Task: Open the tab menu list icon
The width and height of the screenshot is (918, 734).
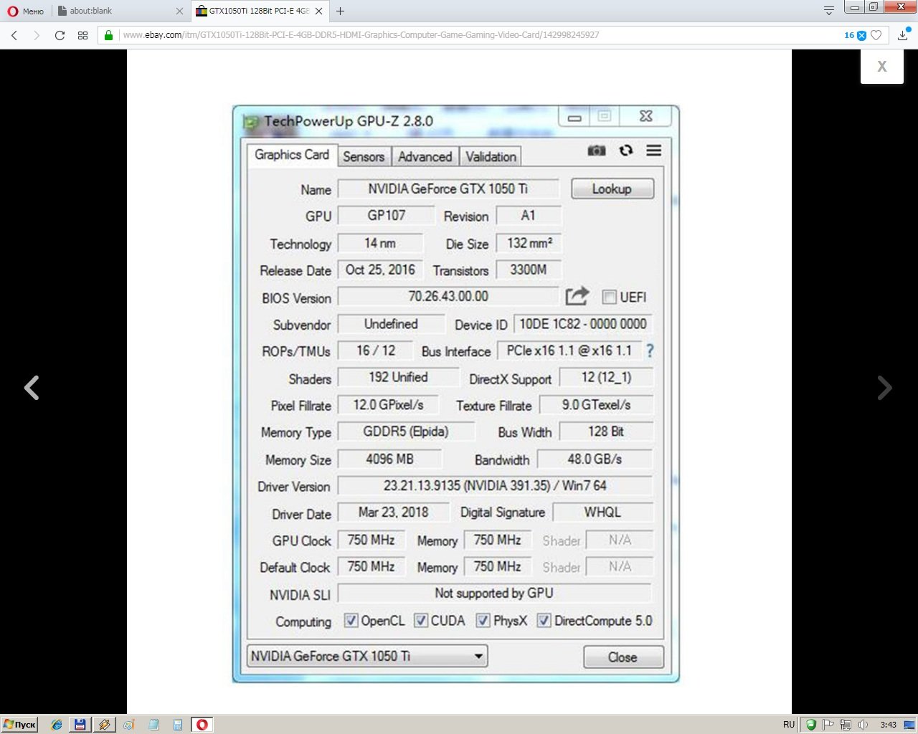Action: point(829,11)
